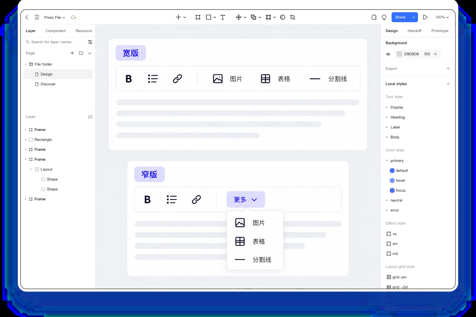This screenshot has height=317, width=476.
Task: Click the component tool icon
Action: coord(239,17)
